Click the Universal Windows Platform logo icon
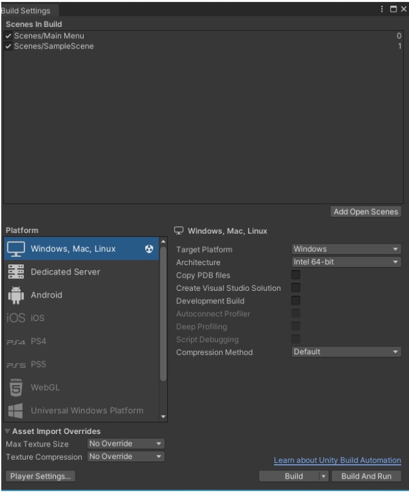This screenshot has width=409, height=493. [16, 411]
